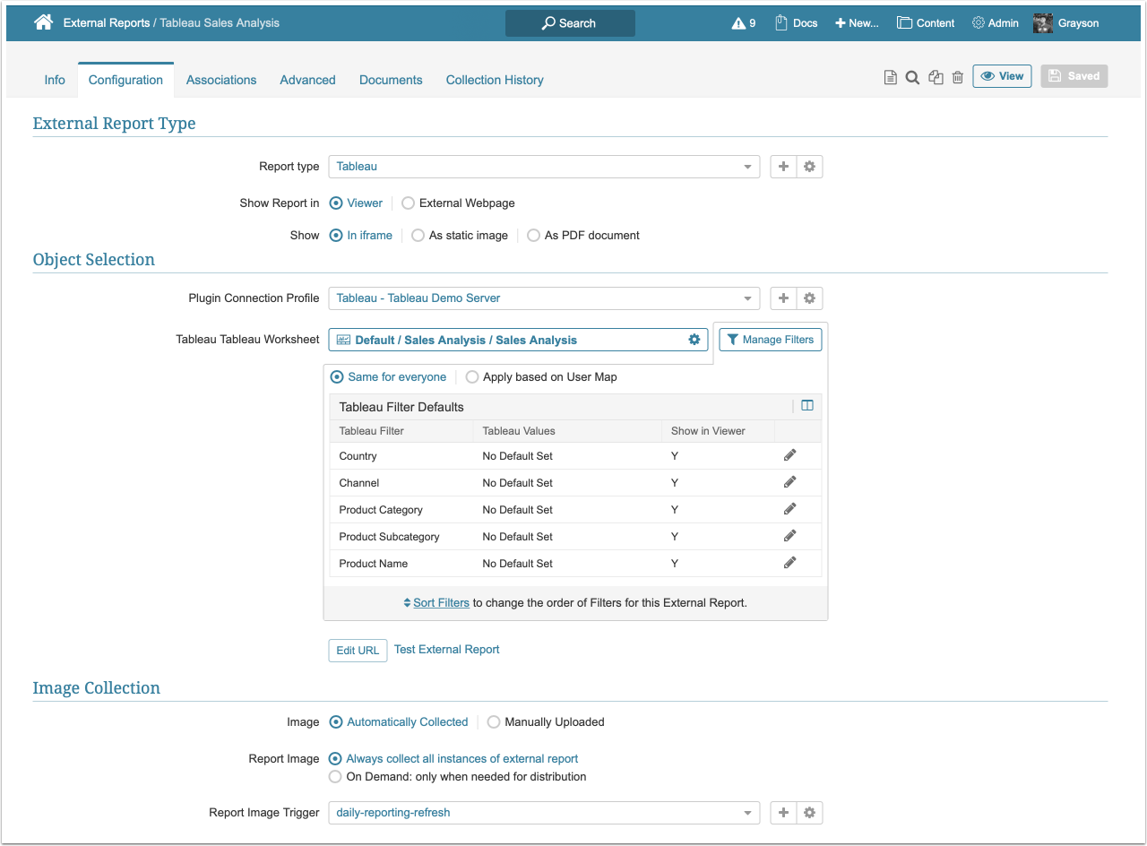The height and width of the screenshot is (846, 1147).
Task: Select External Webpage radio option
Action: pyautogui.click(x=409, y=203)
